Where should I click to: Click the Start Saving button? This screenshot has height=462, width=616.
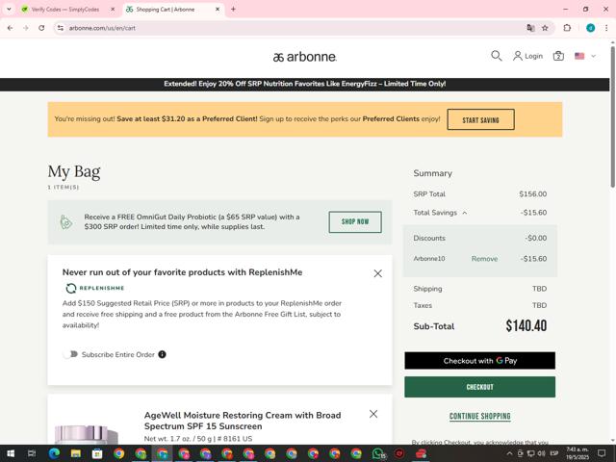480,119
